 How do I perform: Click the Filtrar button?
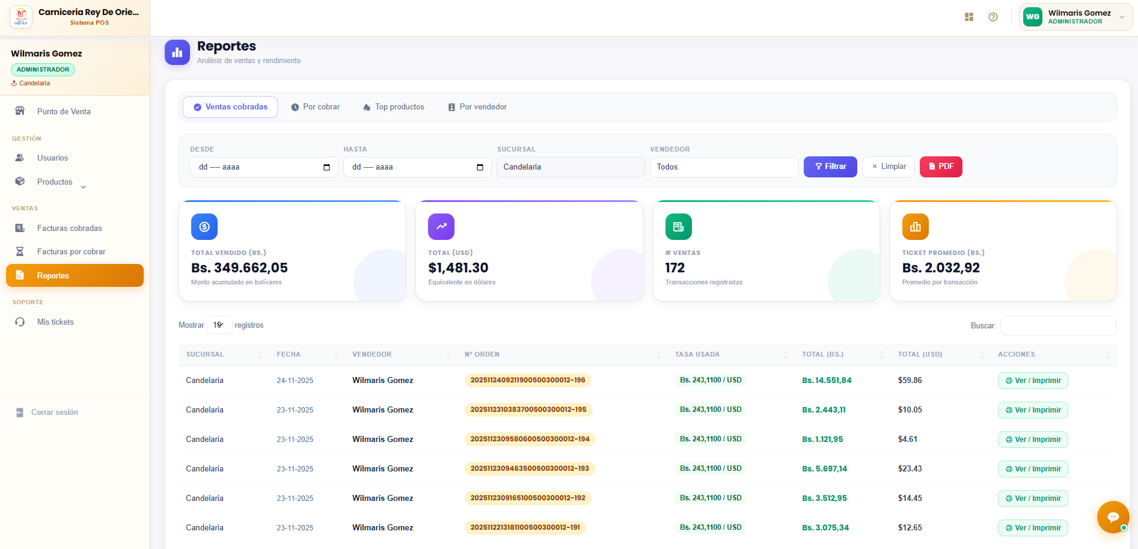coord(830,167)
